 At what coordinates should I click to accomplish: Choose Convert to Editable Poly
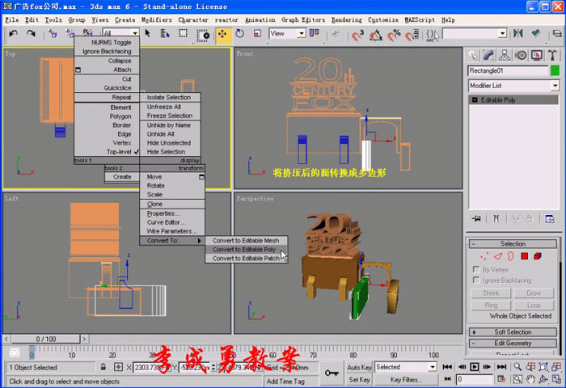point(246,250)
